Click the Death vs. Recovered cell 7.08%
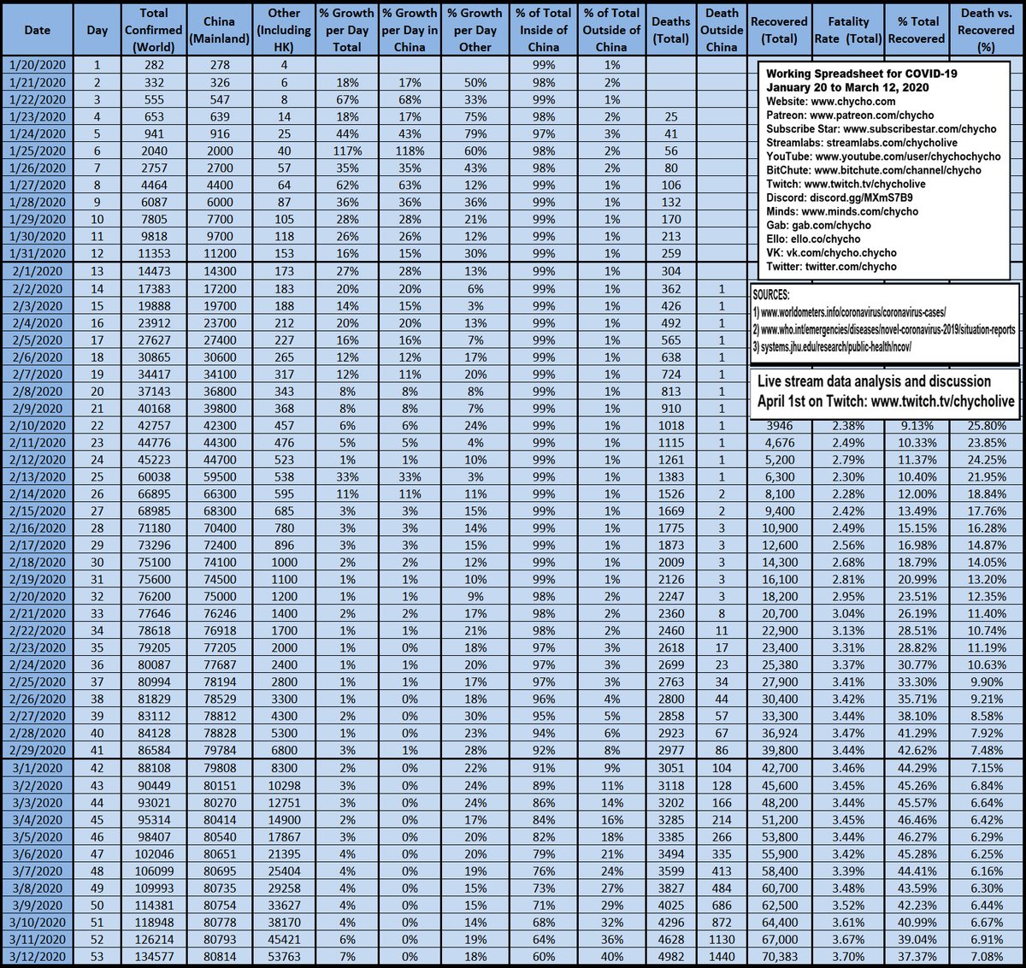The image size is (1026, 968). pos(986,956)
